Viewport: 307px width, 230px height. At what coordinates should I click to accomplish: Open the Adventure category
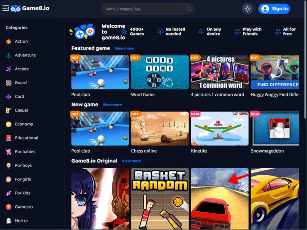point(25,55)
